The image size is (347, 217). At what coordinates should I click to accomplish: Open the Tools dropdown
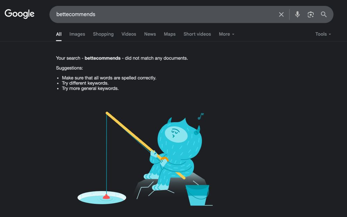[x=323, y=34]
